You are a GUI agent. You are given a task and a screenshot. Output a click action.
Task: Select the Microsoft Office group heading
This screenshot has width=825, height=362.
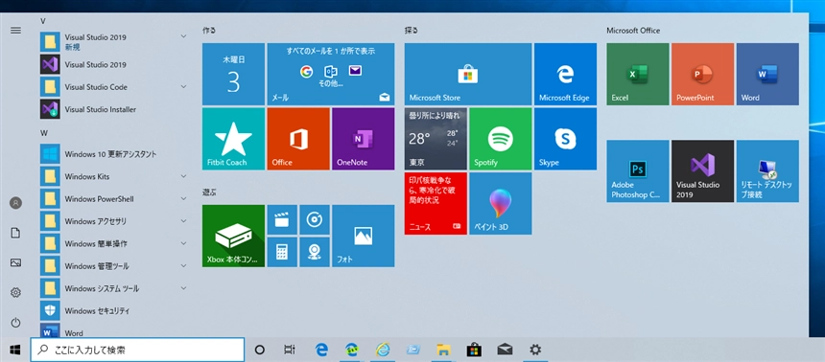click(x=633, y=31)
